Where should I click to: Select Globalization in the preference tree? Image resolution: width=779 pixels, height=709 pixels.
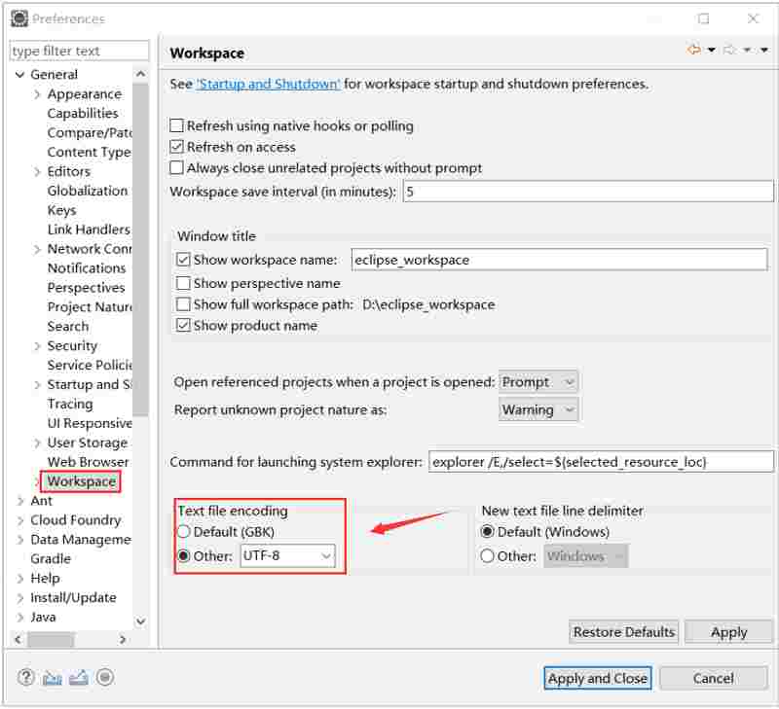pos(88,191)
